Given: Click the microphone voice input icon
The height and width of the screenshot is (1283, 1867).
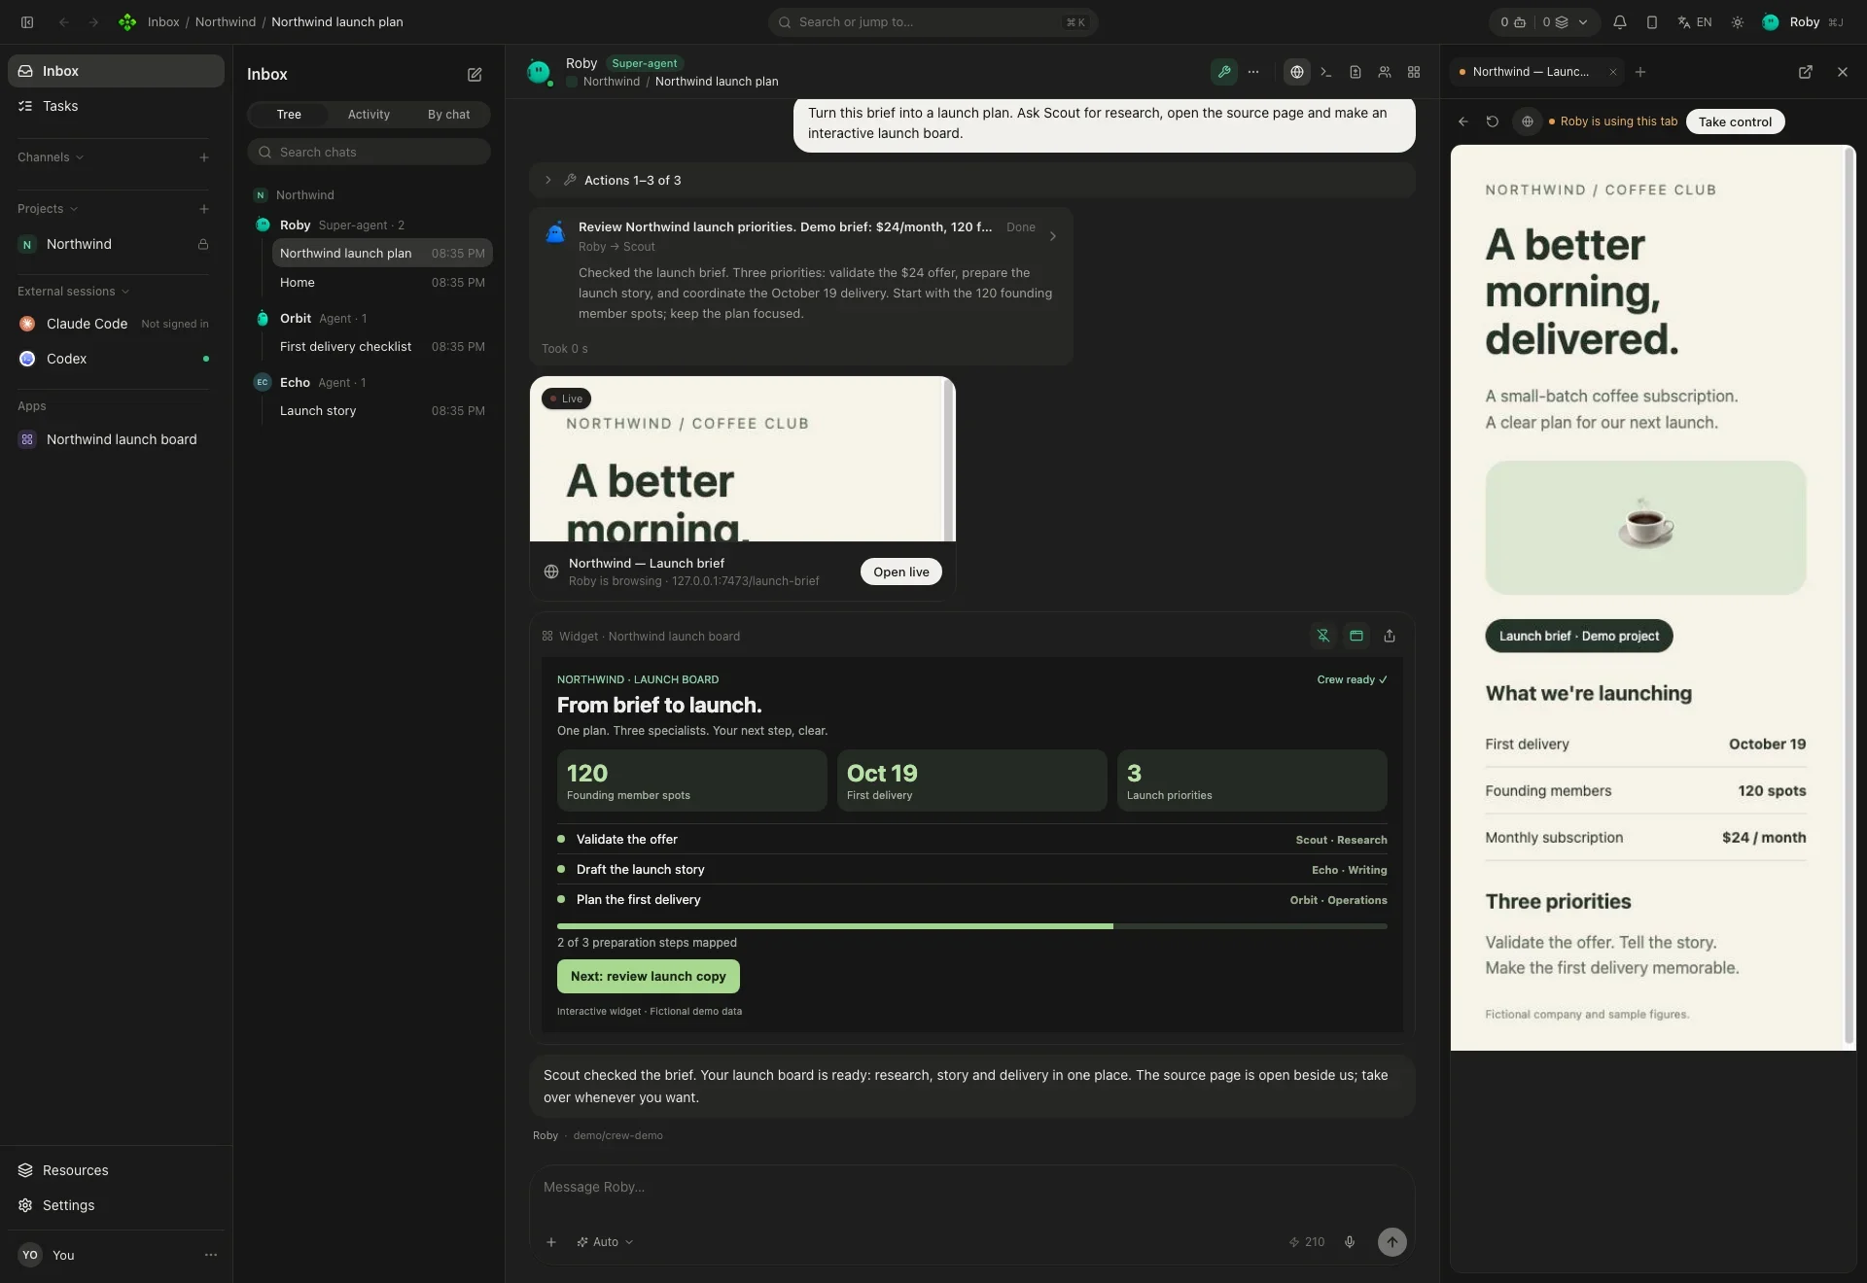Looking at the screenshot, I should (x=1349, y=1242).
